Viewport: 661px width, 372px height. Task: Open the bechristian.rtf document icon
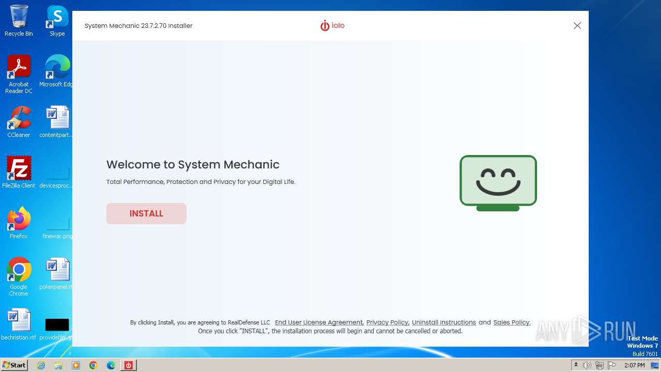(19, 324)
